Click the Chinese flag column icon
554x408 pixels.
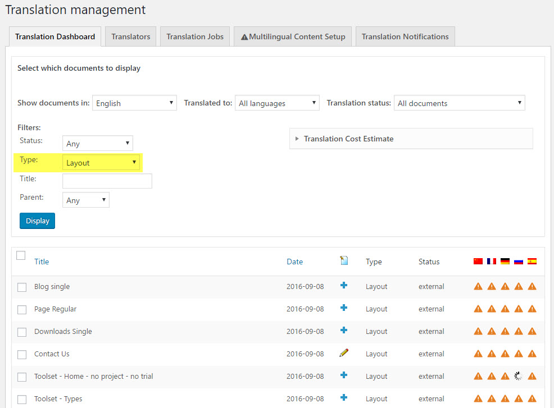pyautogui.click(x=478, y=262)
